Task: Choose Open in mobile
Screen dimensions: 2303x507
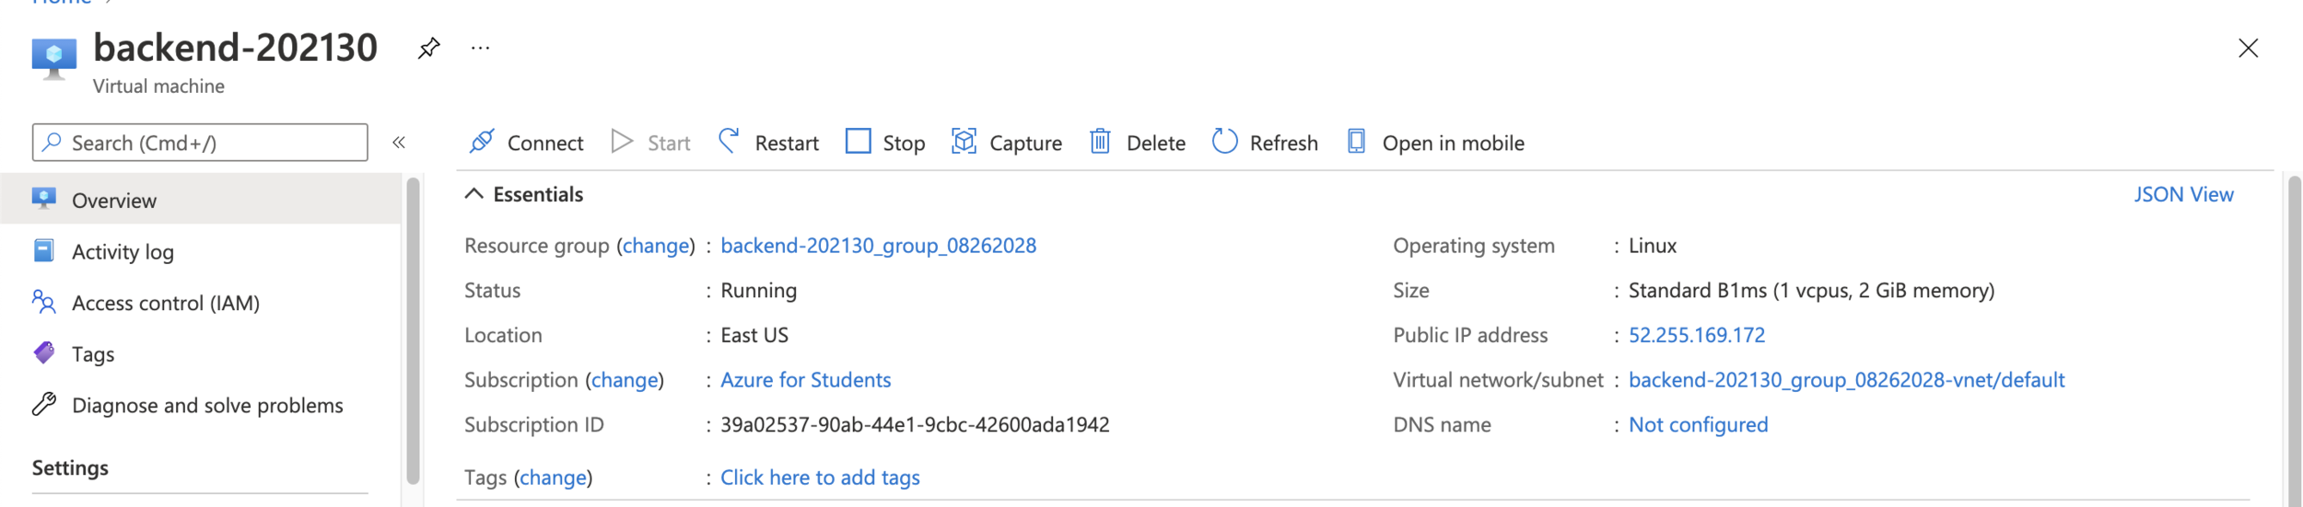Action: pyautogui.click(x=1453, y=144)
